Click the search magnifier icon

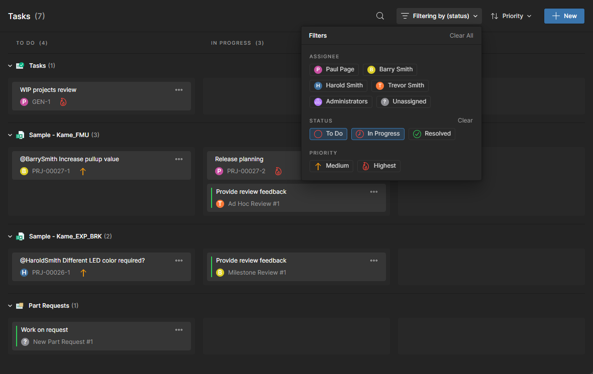(x=380, y=16)
